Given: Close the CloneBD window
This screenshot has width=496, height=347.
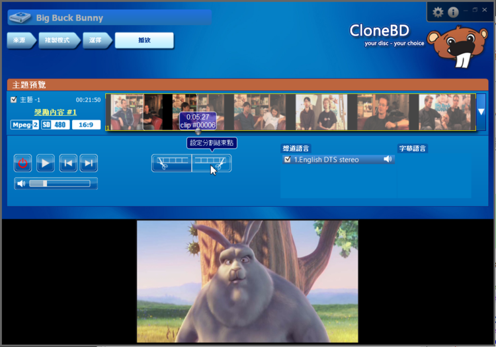Looking at the screenshot, I should point(484,10).
